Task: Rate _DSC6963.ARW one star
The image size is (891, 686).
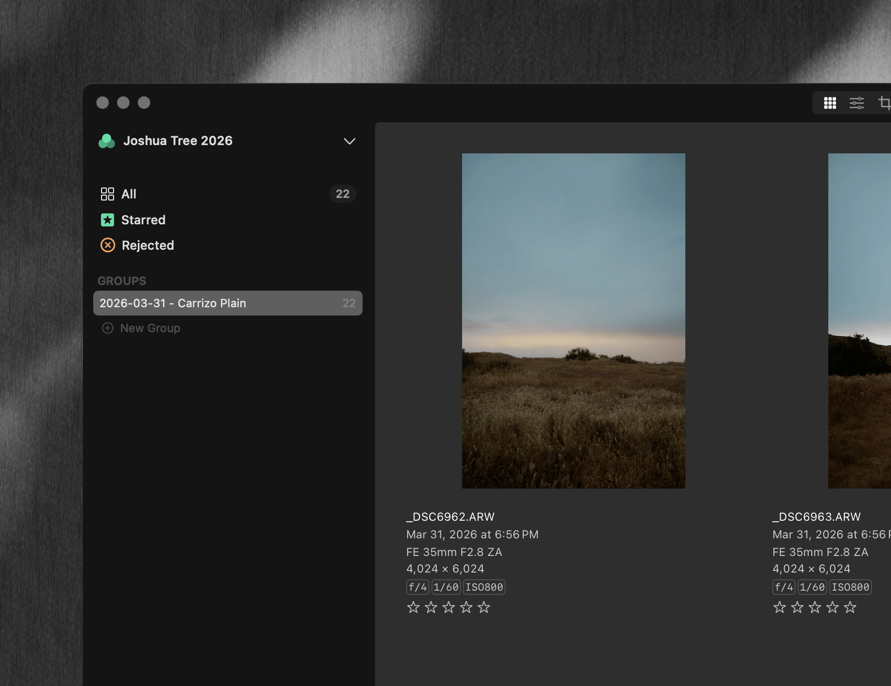Action: (x=779, y=607)
